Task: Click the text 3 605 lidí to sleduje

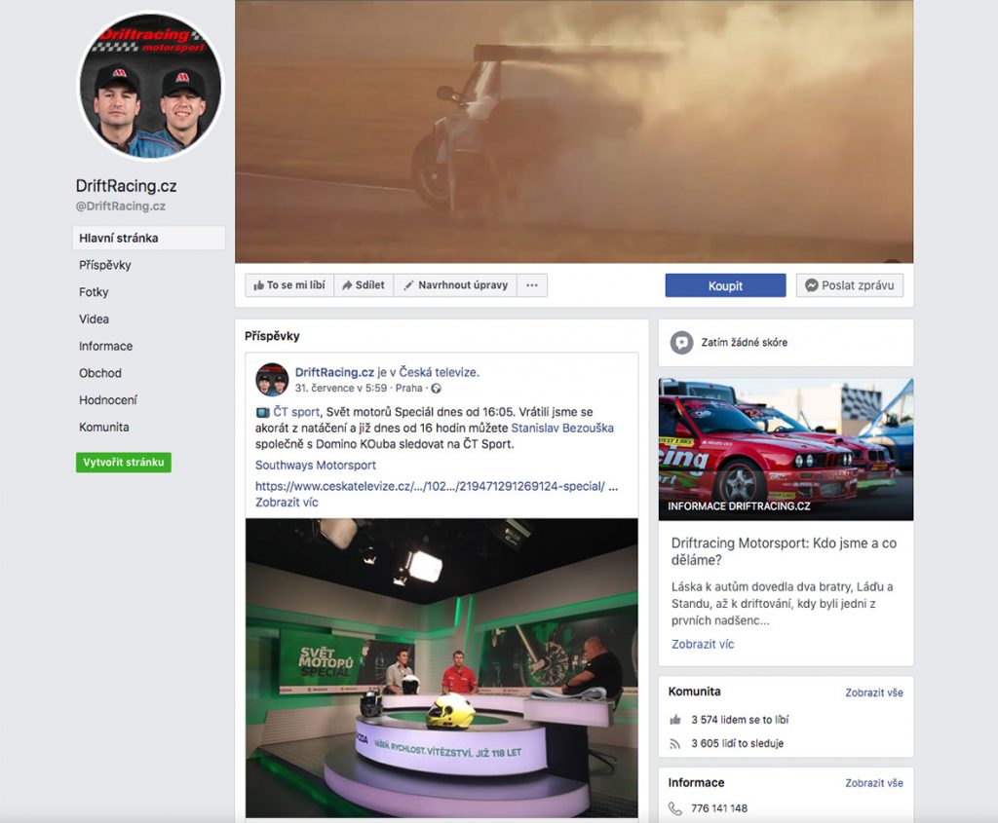Action: [x=738, y=743]
